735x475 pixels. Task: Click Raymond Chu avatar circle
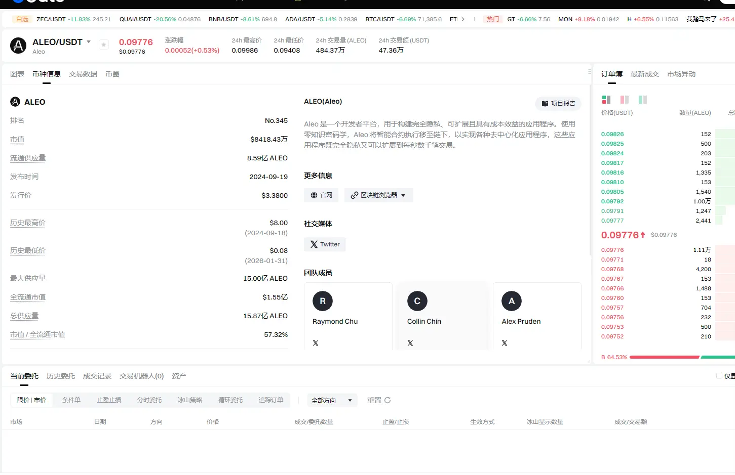[323, 301]
